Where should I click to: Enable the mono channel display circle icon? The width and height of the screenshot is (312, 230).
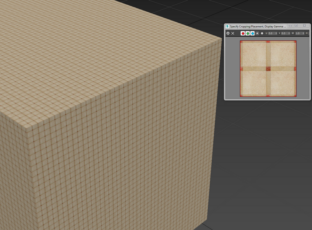(262, 33)
